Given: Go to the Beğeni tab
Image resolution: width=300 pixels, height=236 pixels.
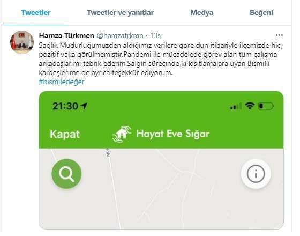Looking at the screenshot, I should (x=261, y=12).
